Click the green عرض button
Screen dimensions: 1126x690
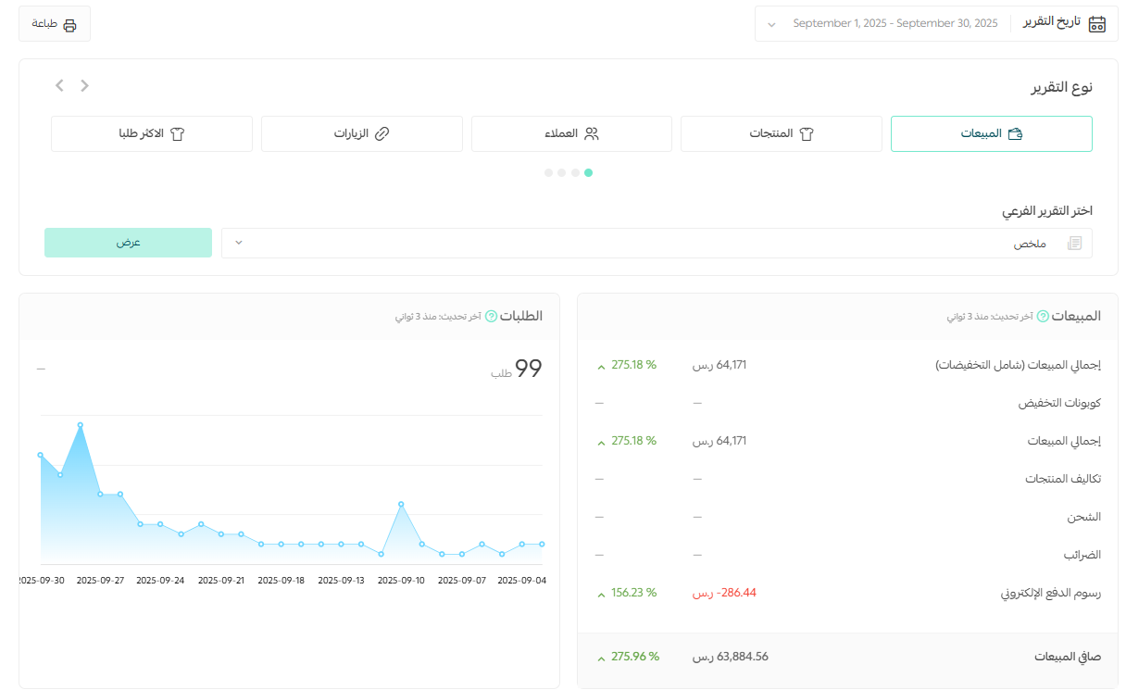128,243
